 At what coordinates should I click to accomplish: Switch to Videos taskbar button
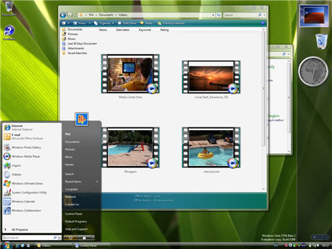[55, 246]
